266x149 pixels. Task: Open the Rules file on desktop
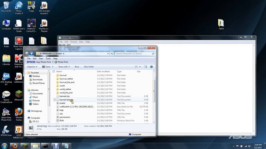tap(6, 42)
